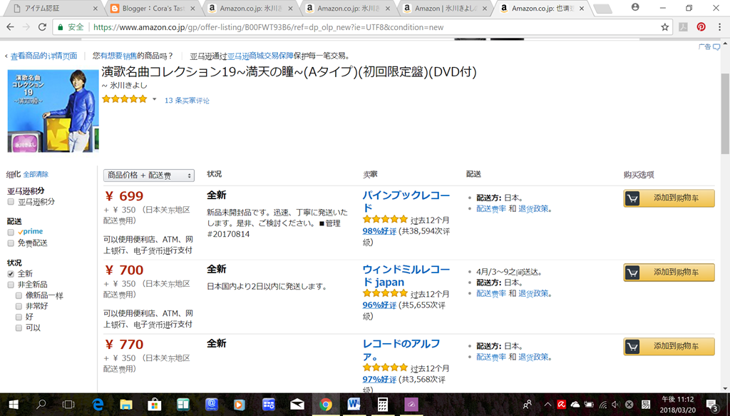This screenshot has height=416, width=730.
Task: Uncheck the 全新 condition checkbox
Action: click(x=11, y=273)
